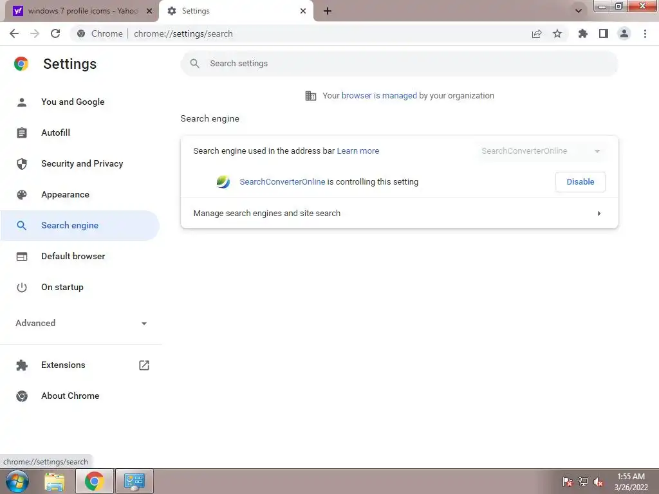Viewport: 659px width, 494px height.
Task: Open Appearance settings
Action: tap(80, 194)
